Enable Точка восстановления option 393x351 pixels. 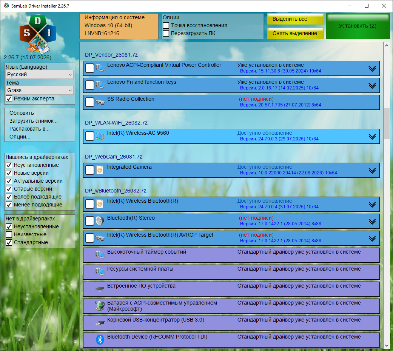click(x=166, y=26)
